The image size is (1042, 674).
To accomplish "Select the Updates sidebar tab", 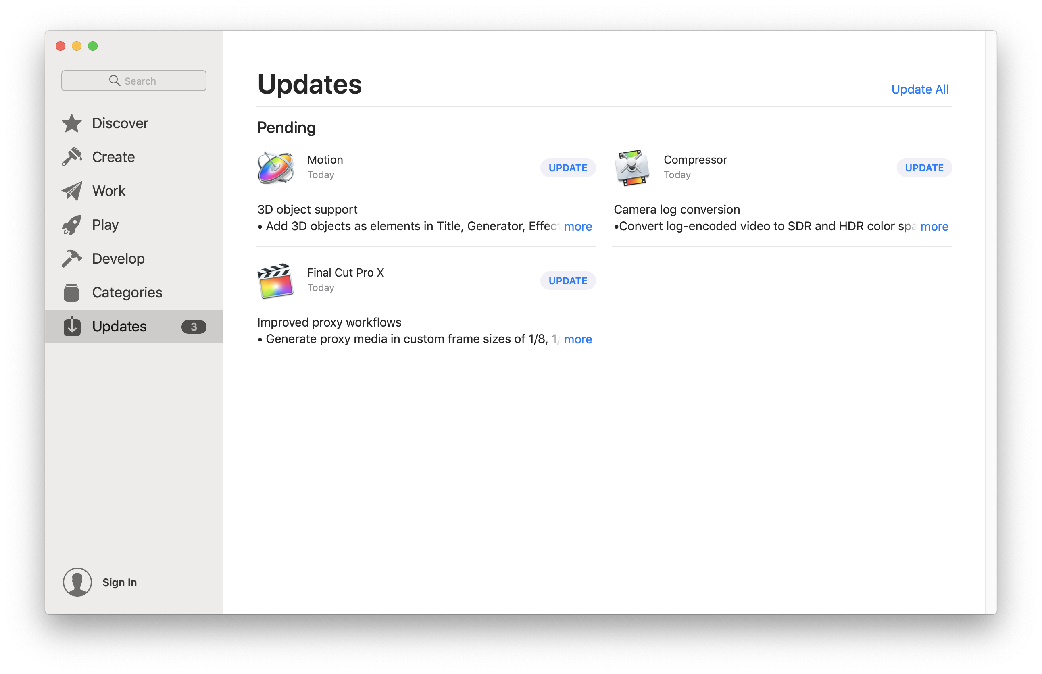I will (119, 327).
